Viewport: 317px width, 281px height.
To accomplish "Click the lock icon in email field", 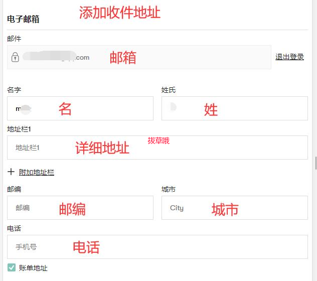I will [x=15, y=57].
